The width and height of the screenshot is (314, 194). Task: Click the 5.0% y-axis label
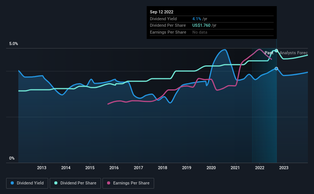(13, 44)
